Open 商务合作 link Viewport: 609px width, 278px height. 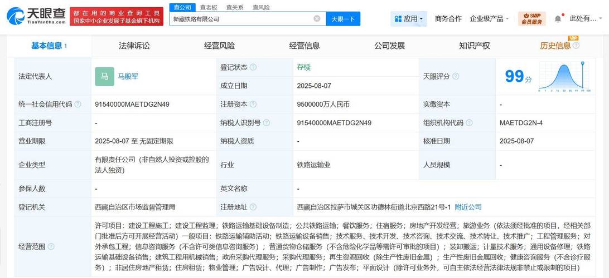pyautogui.click(x=448, y=18)
